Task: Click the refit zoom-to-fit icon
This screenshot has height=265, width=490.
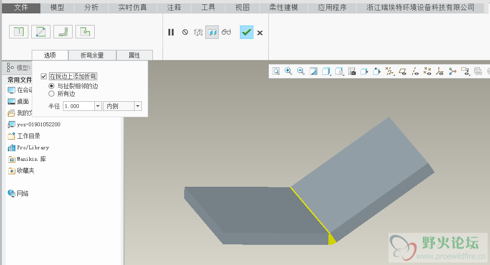Action: click(x=276, y=71)
